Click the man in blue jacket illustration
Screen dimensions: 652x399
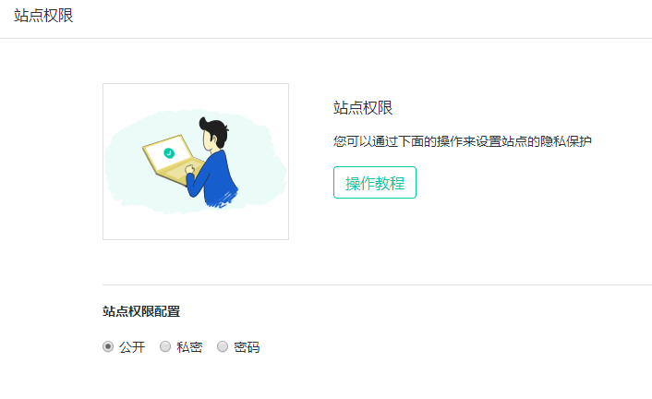point(212,163)
